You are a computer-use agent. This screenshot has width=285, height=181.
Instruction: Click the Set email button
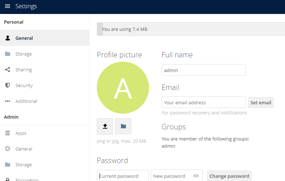pos(261,103)
